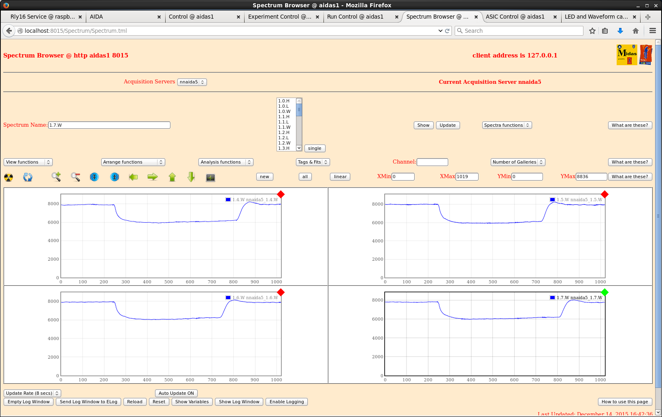Click the Spectrum Name input field

tap(109, 125)
